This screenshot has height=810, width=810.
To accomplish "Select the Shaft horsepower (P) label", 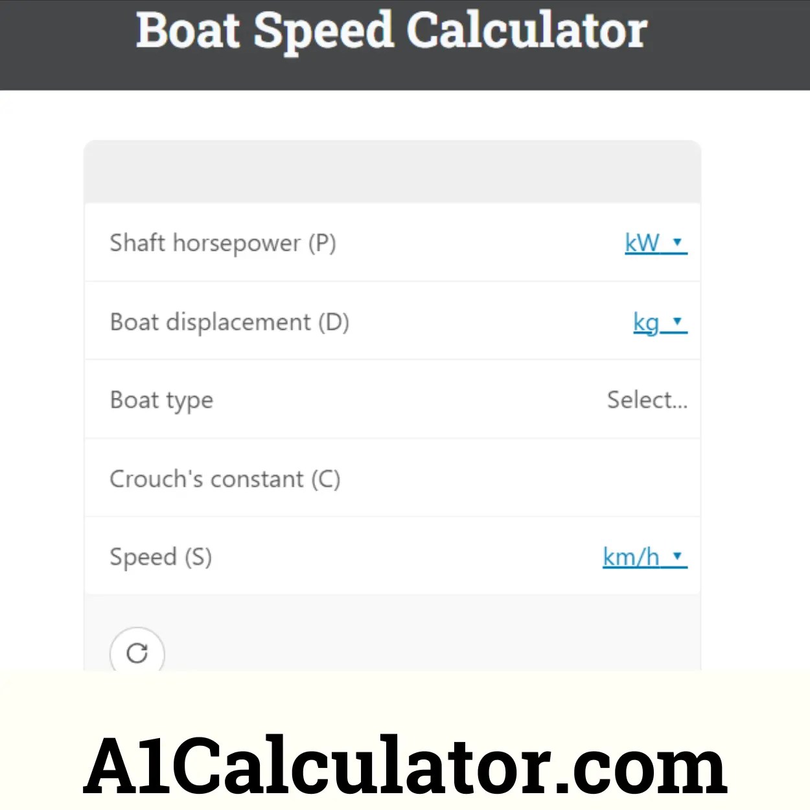I will (223, 243).
